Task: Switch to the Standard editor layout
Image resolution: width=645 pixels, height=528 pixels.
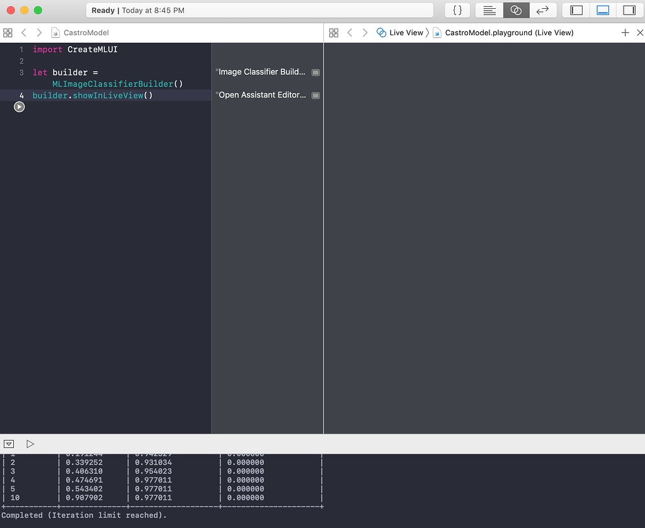Action: click(489, 10)
